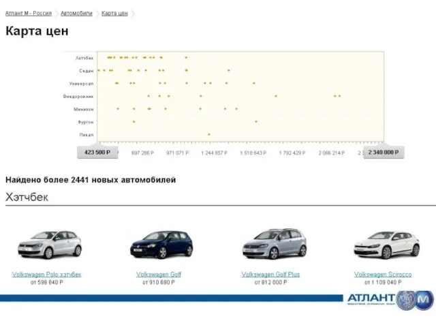Click the Атлант М - Россия breadcrumb link

click(29, 14)
